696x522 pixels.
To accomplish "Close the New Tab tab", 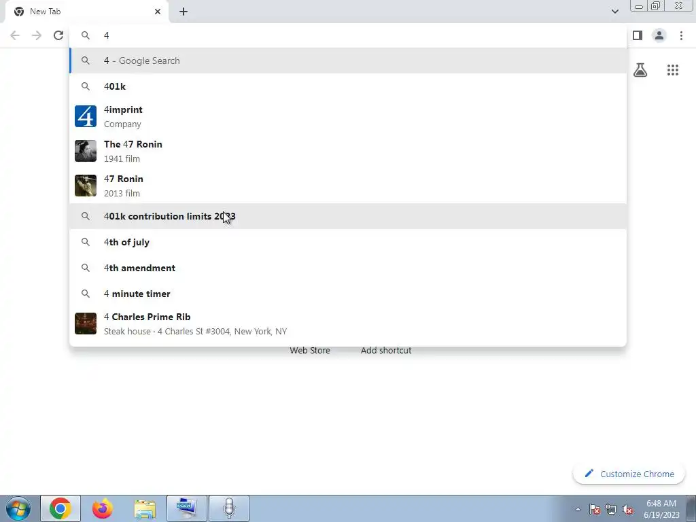I will (158, 12).
